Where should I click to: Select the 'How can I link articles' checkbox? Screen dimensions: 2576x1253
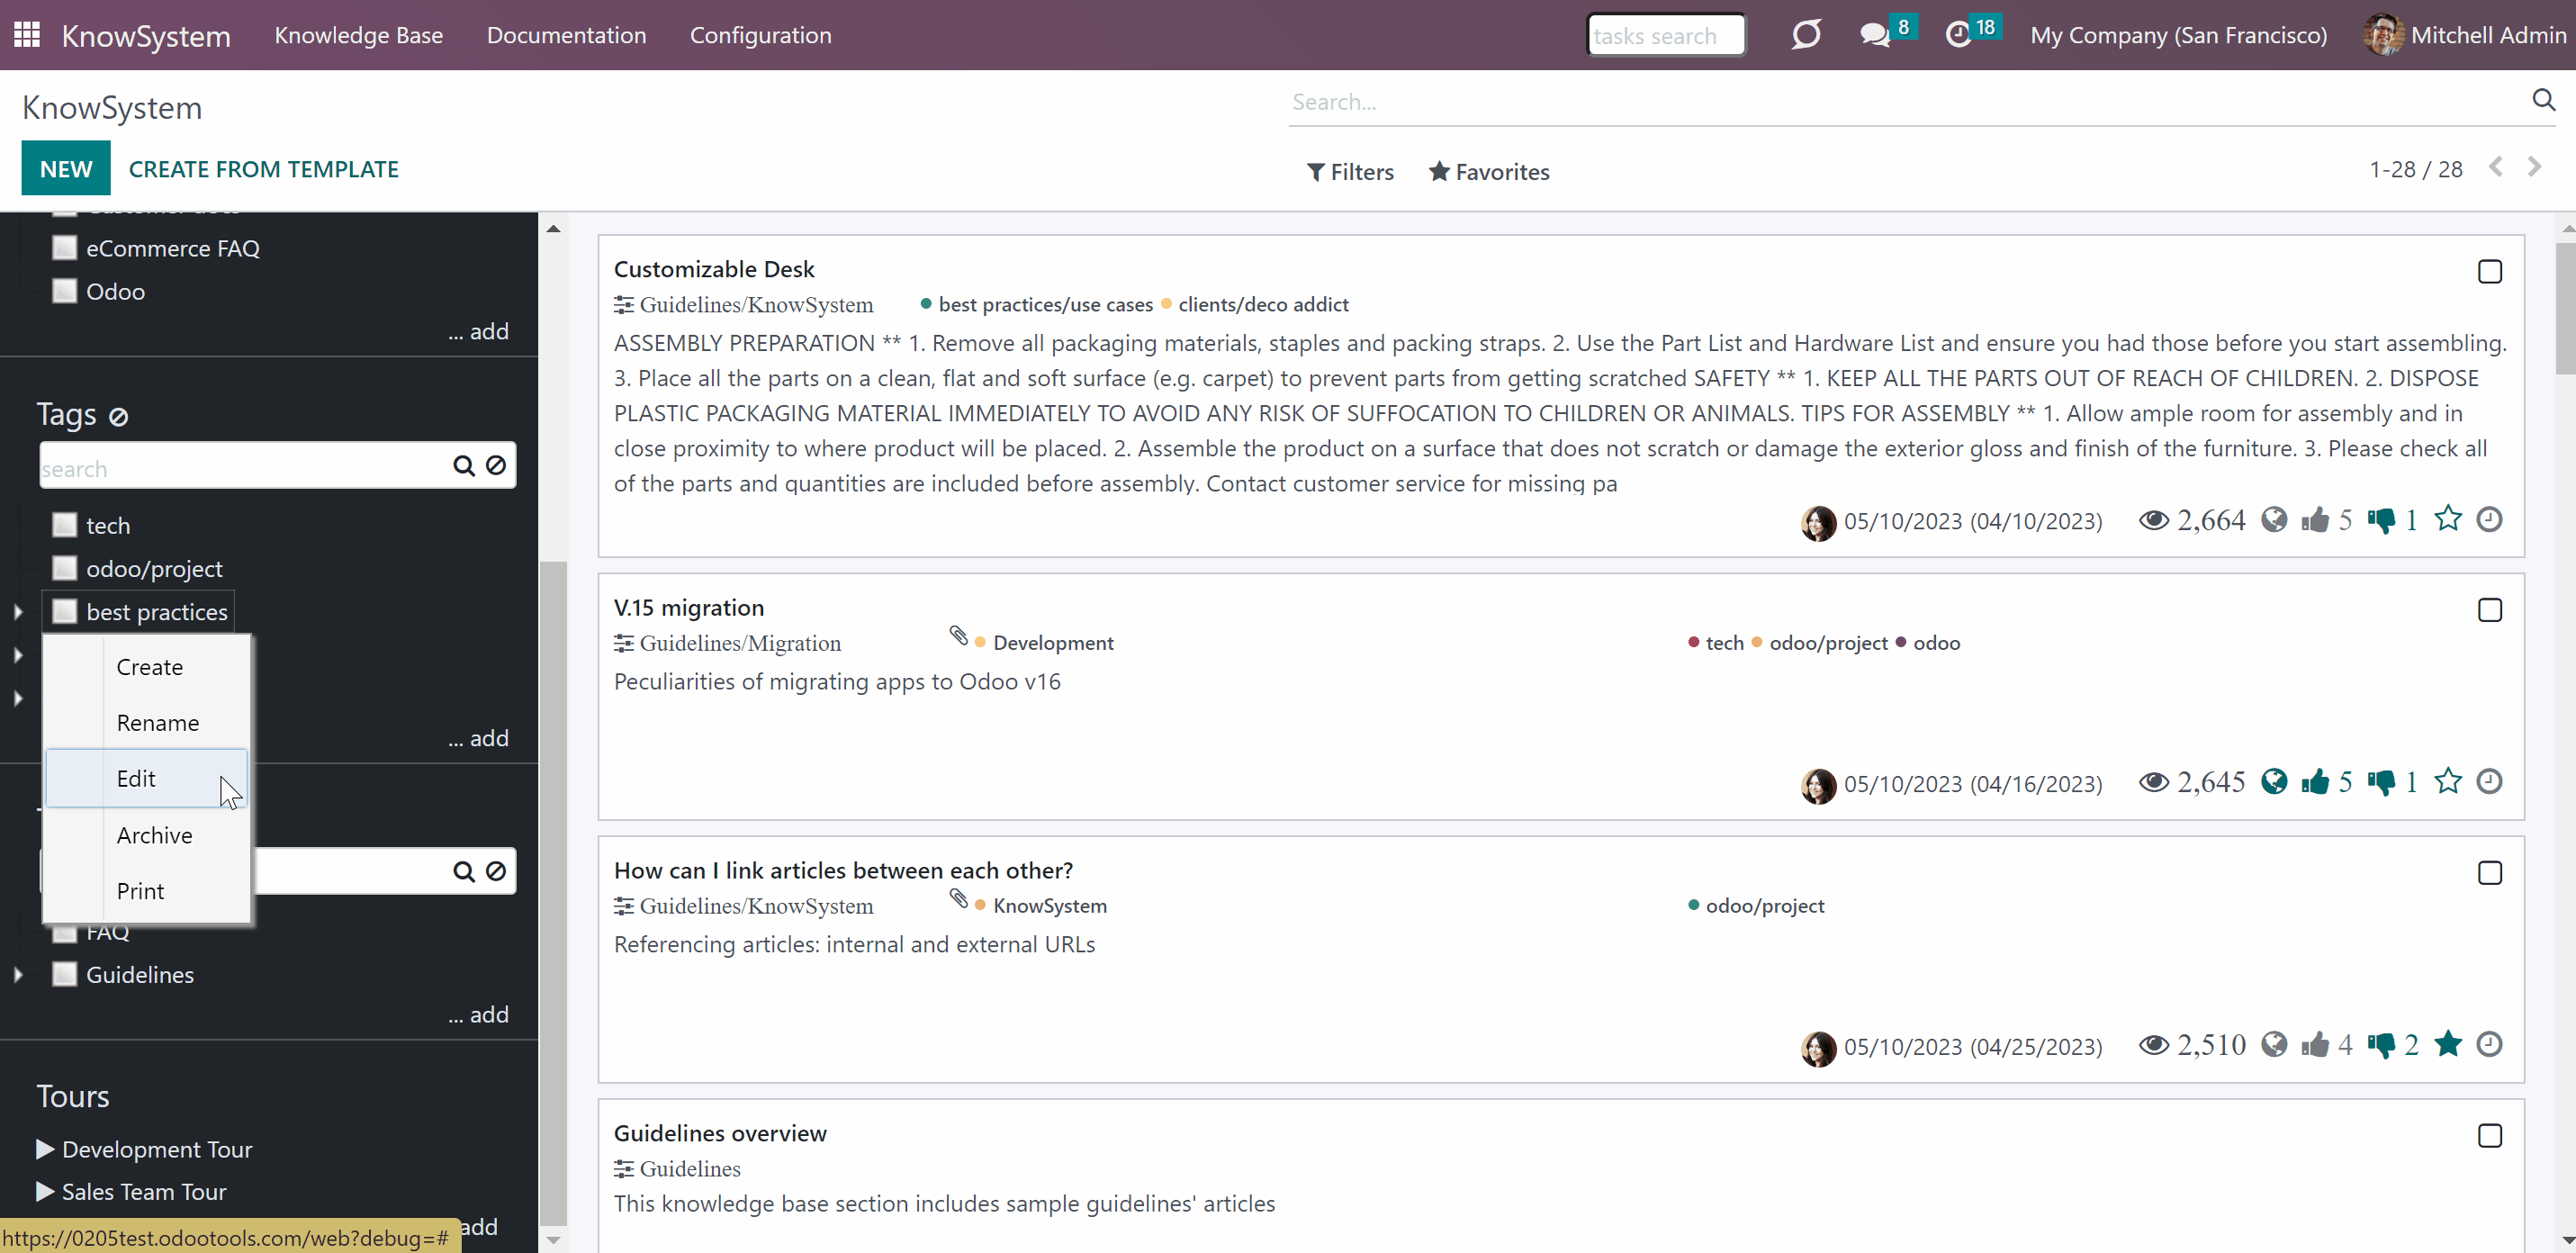2489,874
